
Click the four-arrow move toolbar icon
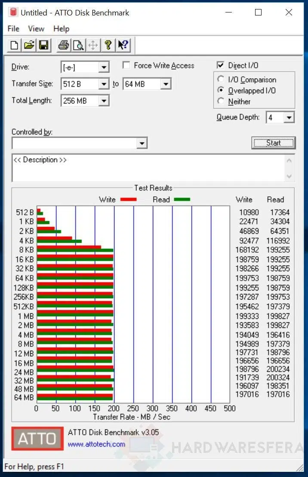[93, 45]
